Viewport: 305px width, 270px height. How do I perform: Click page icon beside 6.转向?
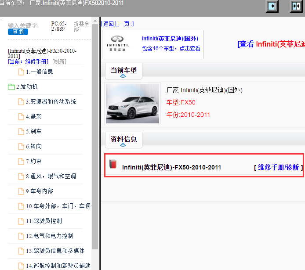coord(21,147)
